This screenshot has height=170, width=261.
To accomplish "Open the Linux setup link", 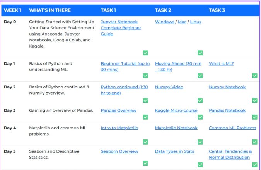I will tap(196, 22).
